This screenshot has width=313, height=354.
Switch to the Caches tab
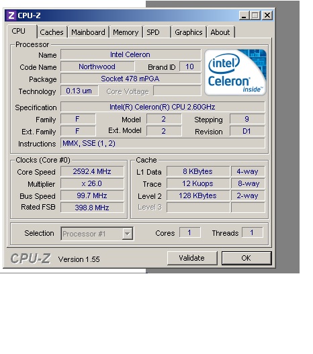(x=52, y=32)
